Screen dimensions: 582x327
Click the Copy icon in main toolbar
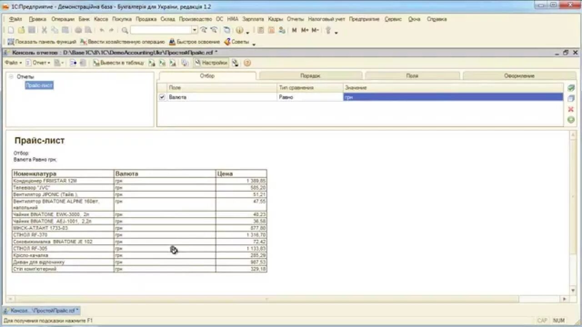(x=55, y=30)
